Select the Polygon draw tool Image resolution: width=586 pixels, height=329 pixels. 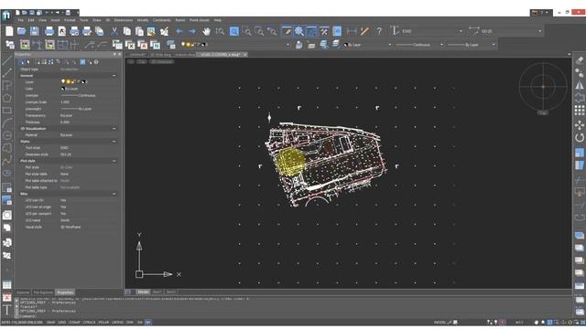click(6, 99)
